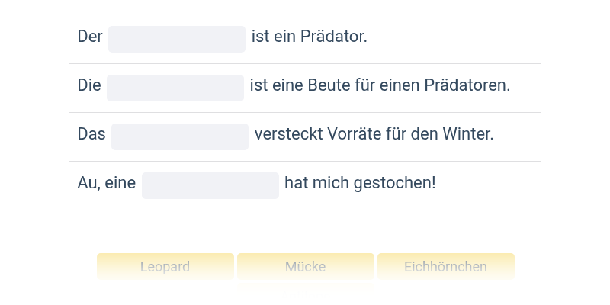Select the blank after "Au, eine"
Image resolution: width=610 pixels, height=305 pixels.
click(210, 185)
